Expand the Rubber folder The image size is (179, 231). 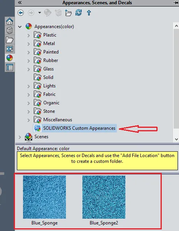(29, 61)
